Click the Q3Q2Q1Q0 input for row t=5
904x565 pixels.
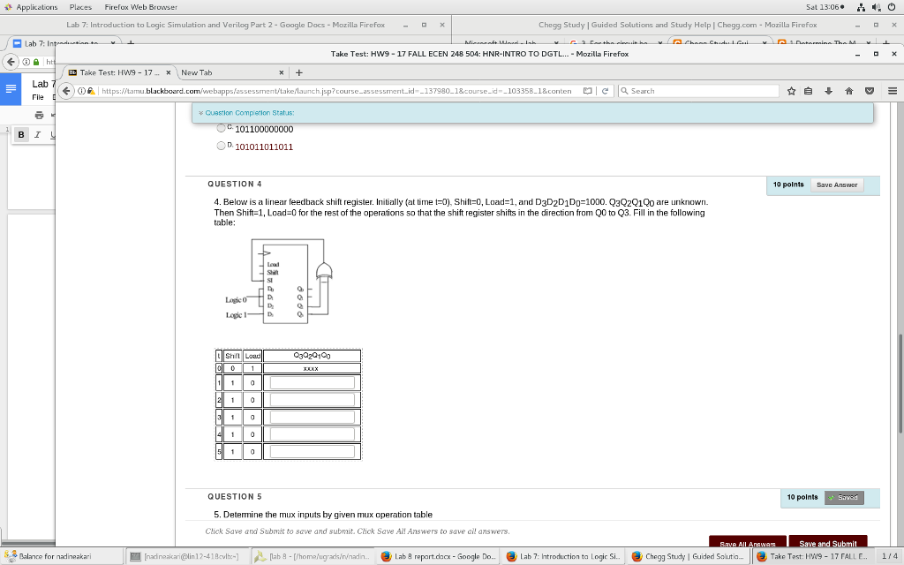pos(312,451)
